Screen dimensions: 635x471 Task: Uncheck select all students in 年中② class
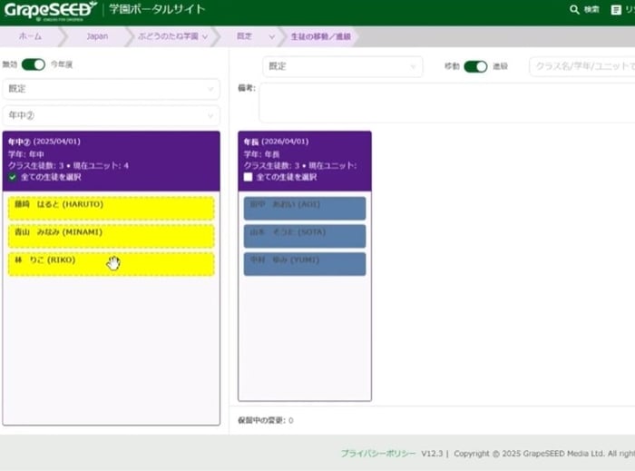13,177
